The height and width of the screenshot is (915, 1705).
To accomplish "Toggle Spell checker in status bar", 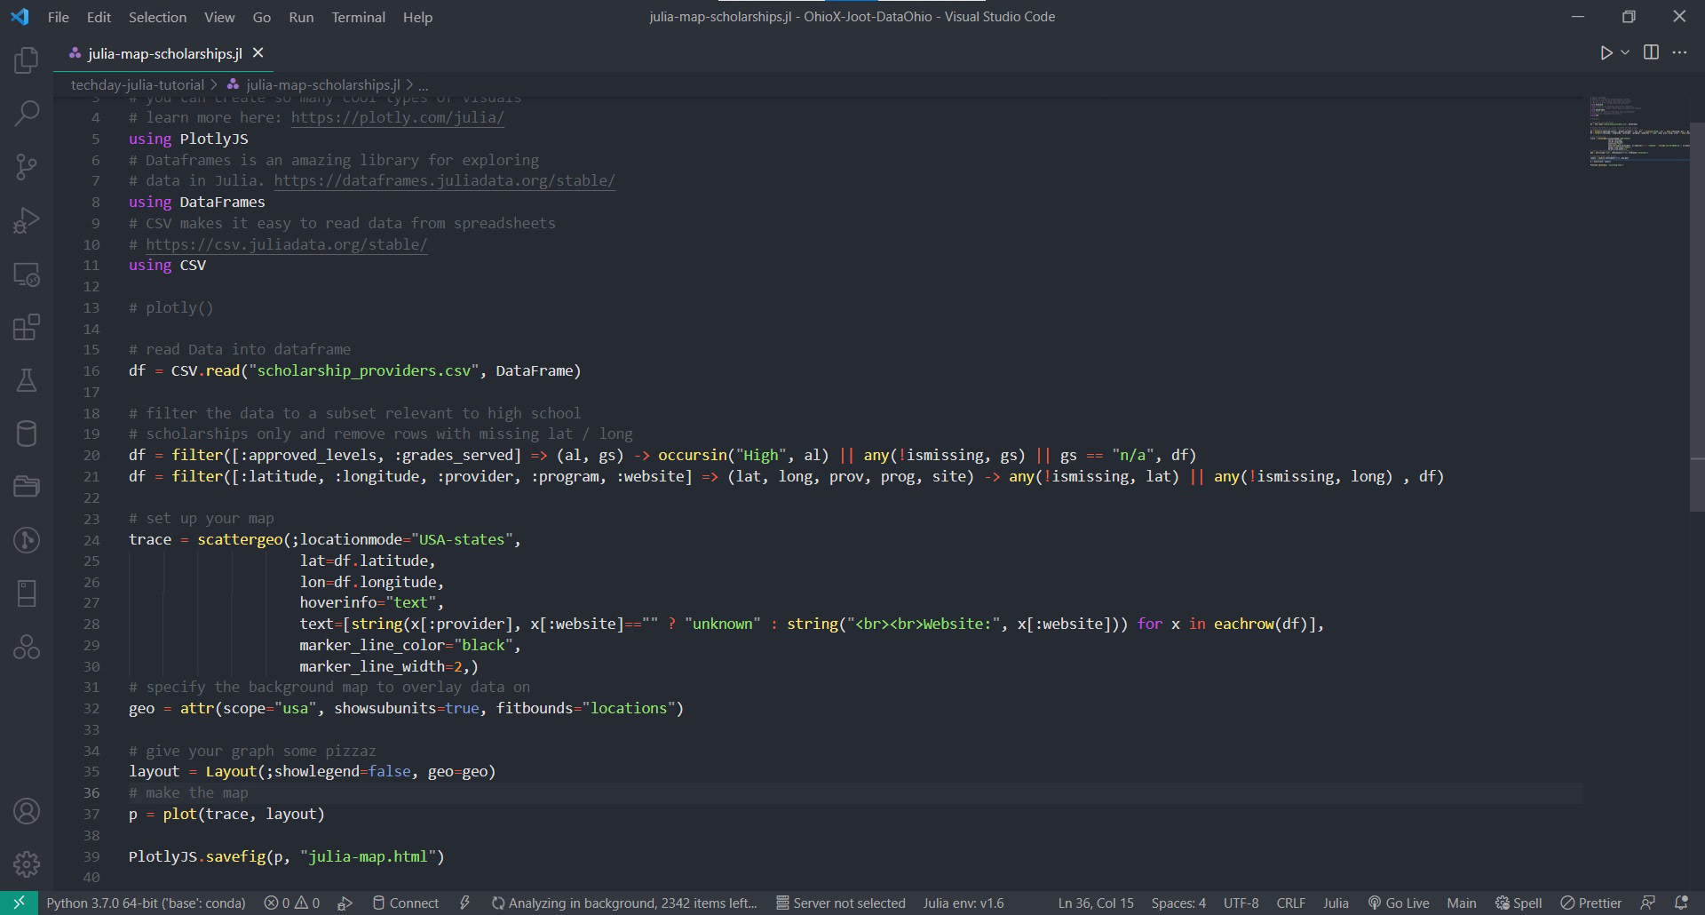I will 1519,903.
